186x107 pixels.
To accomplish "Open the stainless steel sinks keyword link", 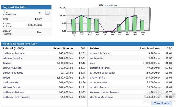I will (x=101, y=97).
